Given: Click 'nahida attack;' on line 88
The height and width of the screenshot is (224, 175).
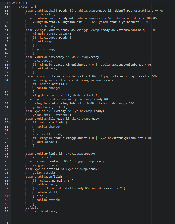Looking at the screenshot, I should (45, 211).
